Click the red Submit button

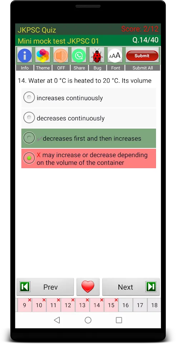coord(142,56)
